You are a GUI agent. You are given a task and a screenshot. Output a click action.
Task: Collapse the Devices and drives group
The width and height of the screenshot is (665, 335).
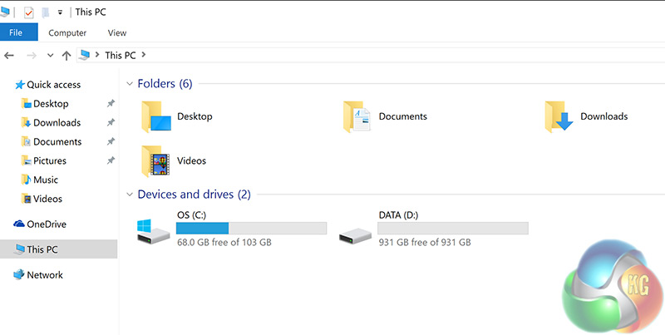[129, 195]
